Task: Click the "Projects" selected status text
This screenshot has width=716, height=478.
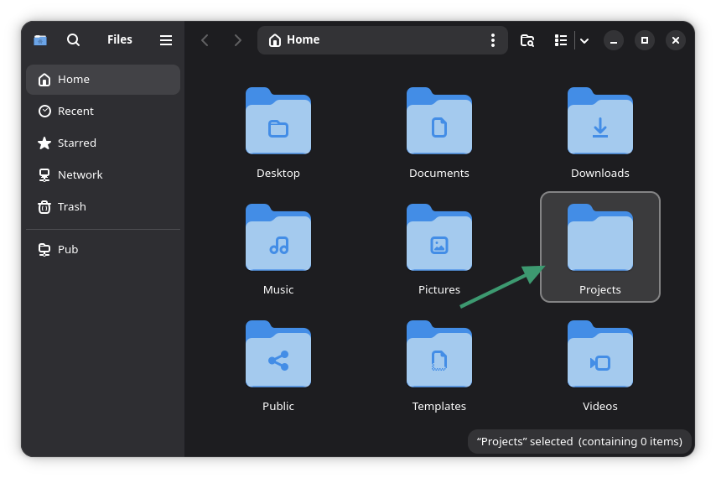Action: click(x=579, y=441)
